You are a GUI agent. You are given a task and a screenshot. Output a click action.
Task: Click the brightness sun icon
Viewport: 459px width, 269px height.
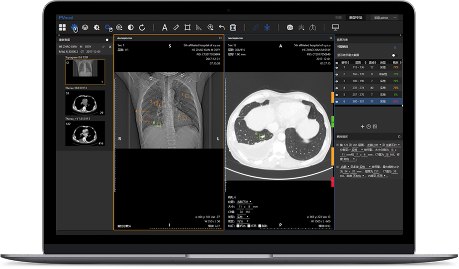point(96,27)
